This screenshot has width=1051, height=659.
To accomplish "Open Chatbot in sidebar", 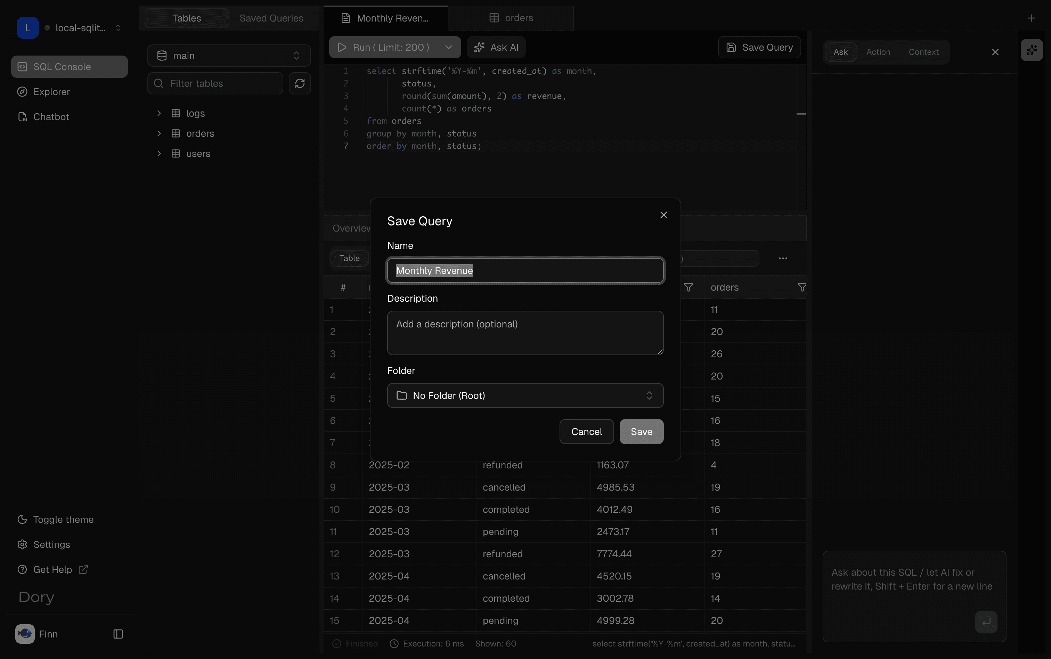I will (70, 117).
